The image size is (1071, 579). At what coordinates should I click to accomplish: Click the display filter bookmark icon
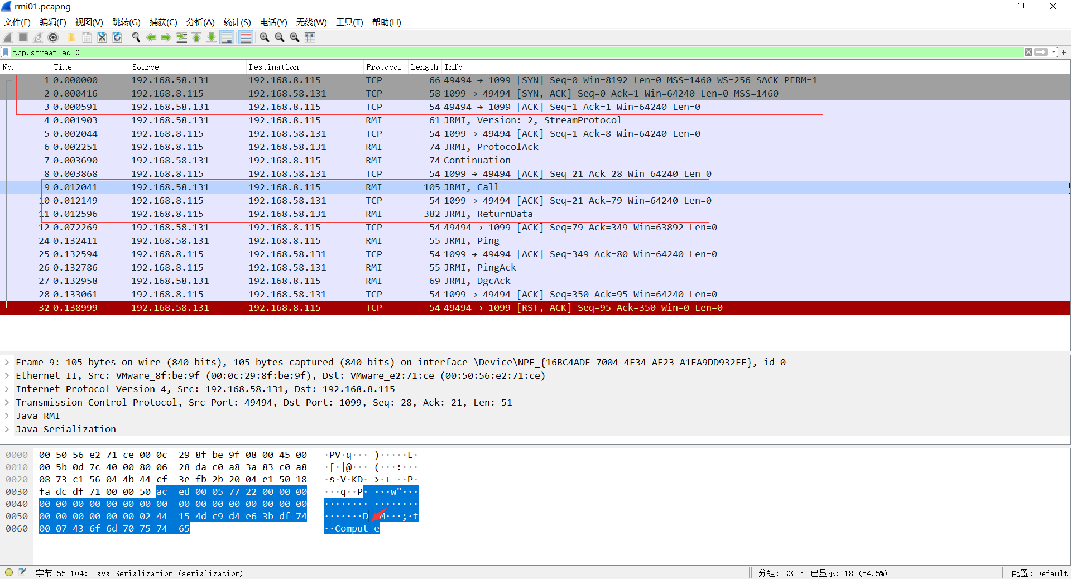[6, 52]
